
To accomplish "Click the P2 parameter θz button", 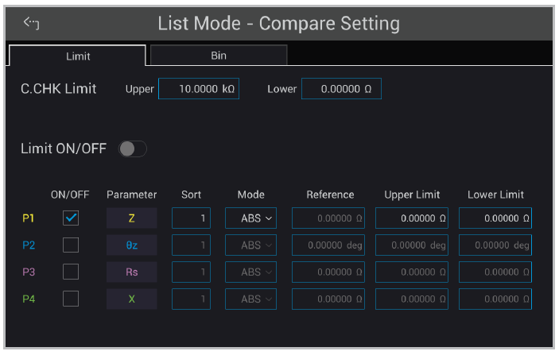I will (131, 245).
